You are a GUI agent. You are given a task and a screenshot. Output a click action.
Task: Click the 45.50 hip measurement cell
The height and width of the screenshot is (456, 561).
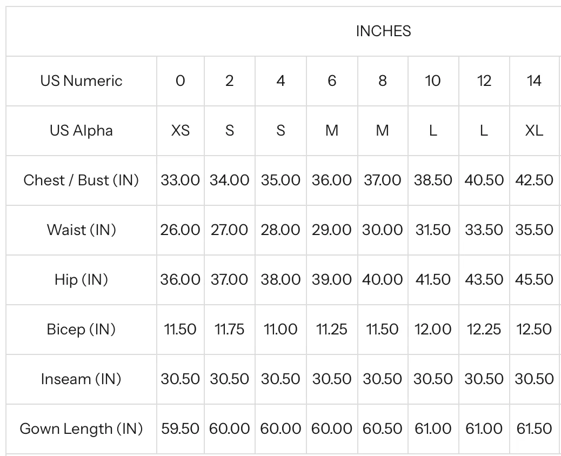click(534, 279)
